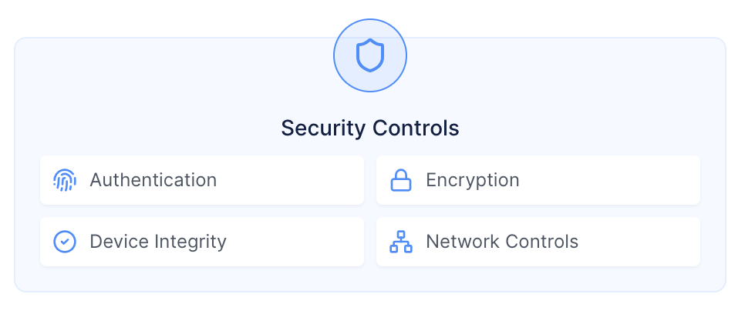The height and width of the screenshot is (314, 745).
Task: Click empty space inside the Device Integrity card
Action: (x=301, y=242)
